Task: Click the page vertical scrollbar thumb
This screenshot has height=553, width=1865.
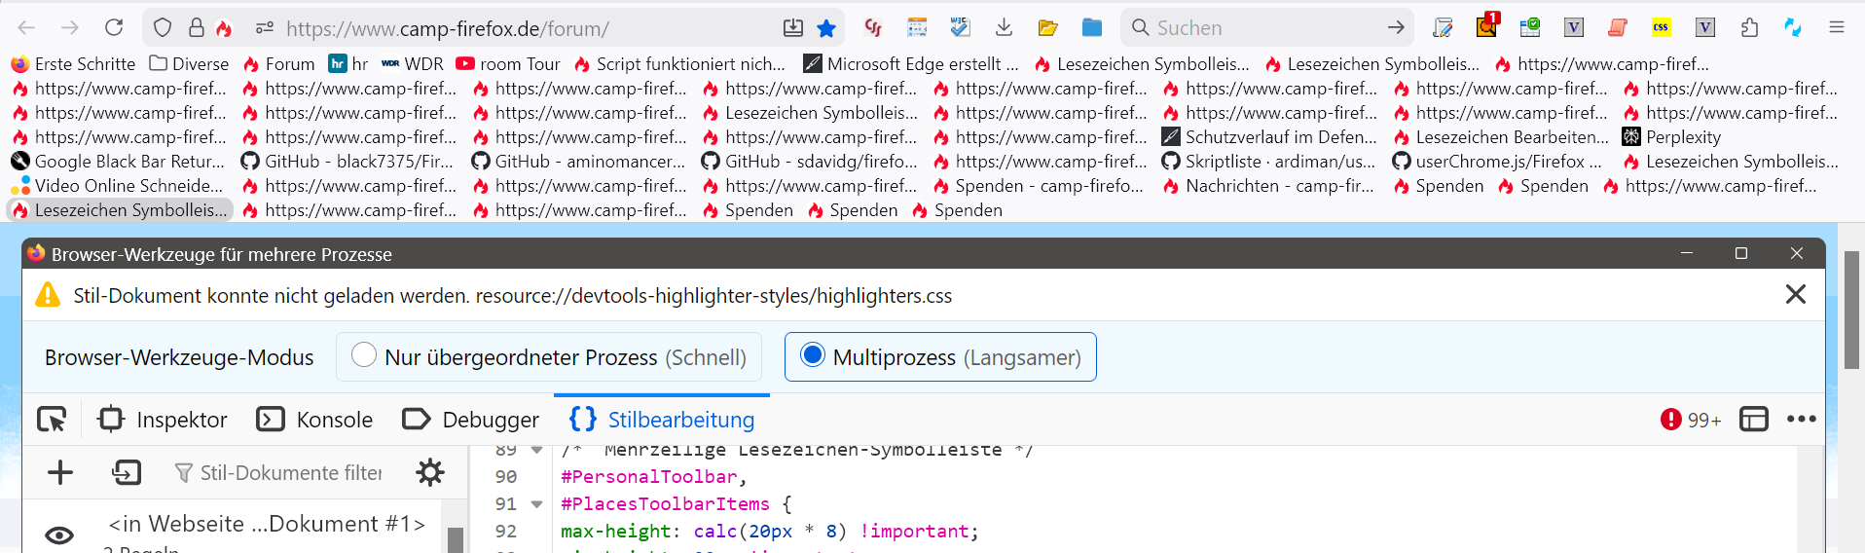Action: point(1851,311)
